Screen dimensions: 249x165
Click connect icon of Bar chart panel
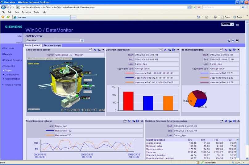coord(170,50)
